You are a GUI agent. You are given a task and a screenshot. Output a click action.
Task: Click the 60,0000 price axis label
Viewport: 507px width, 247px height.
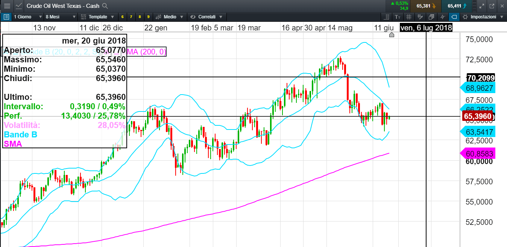click(479, 161)
